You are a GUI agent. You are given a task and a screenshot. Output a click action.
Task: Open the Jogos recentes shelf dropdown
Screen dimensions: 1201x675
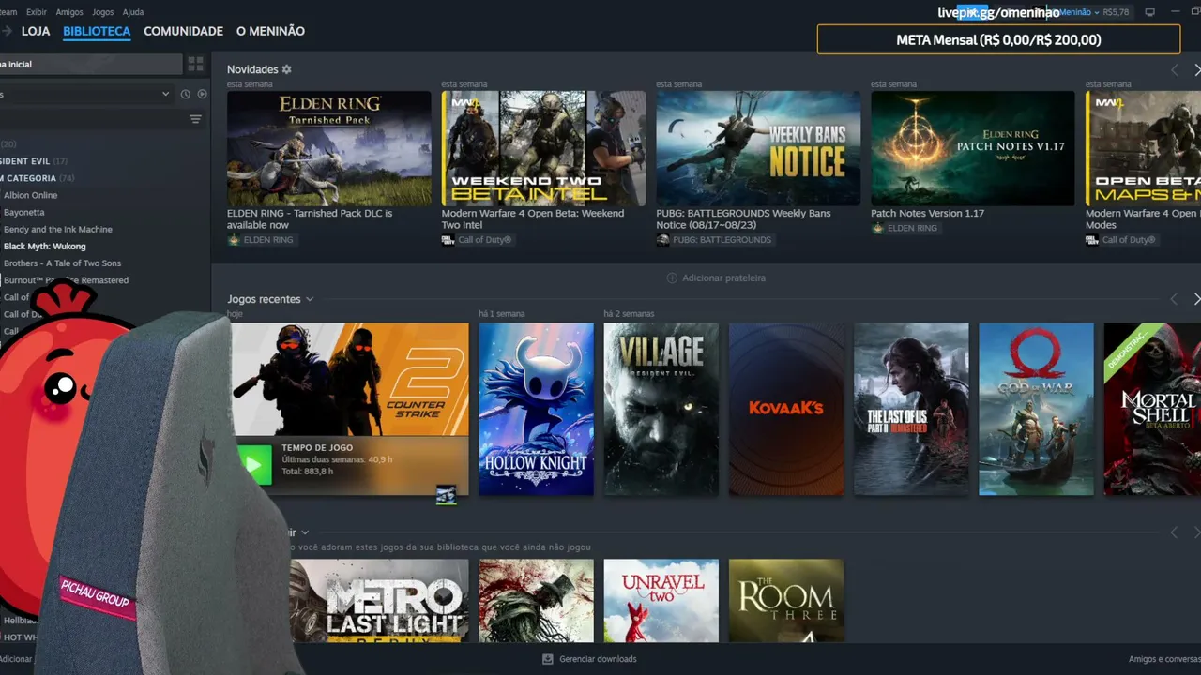(x=310, y=299)
